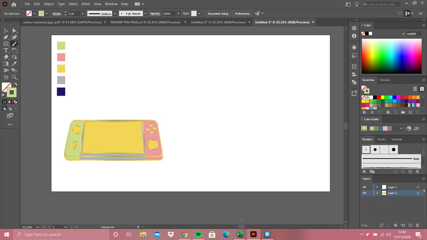Select the Paintbrush tool
This screenshot has width=427, height=240.
pyautogui.click(x=14, y=44)
